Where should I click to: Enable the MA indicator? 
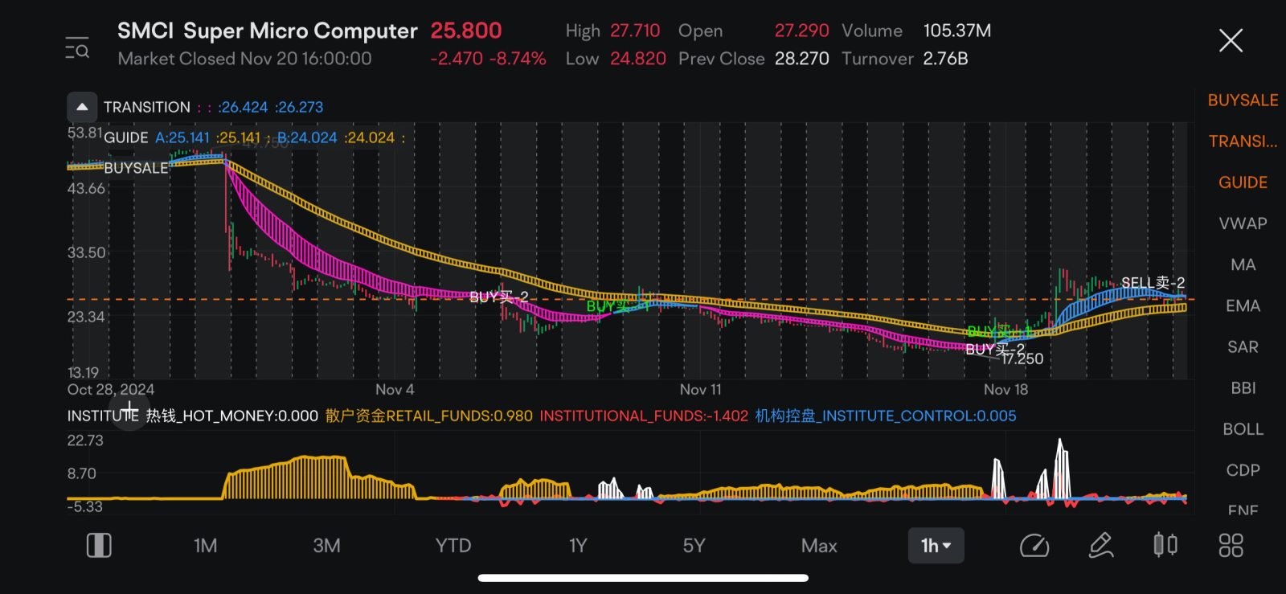click(x=1243, y=264)
